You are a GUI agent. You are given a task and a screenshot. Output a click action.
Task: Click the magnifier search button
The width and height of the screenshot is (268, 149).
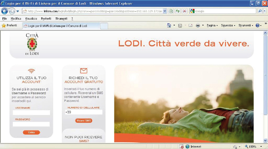coord(260,11)
